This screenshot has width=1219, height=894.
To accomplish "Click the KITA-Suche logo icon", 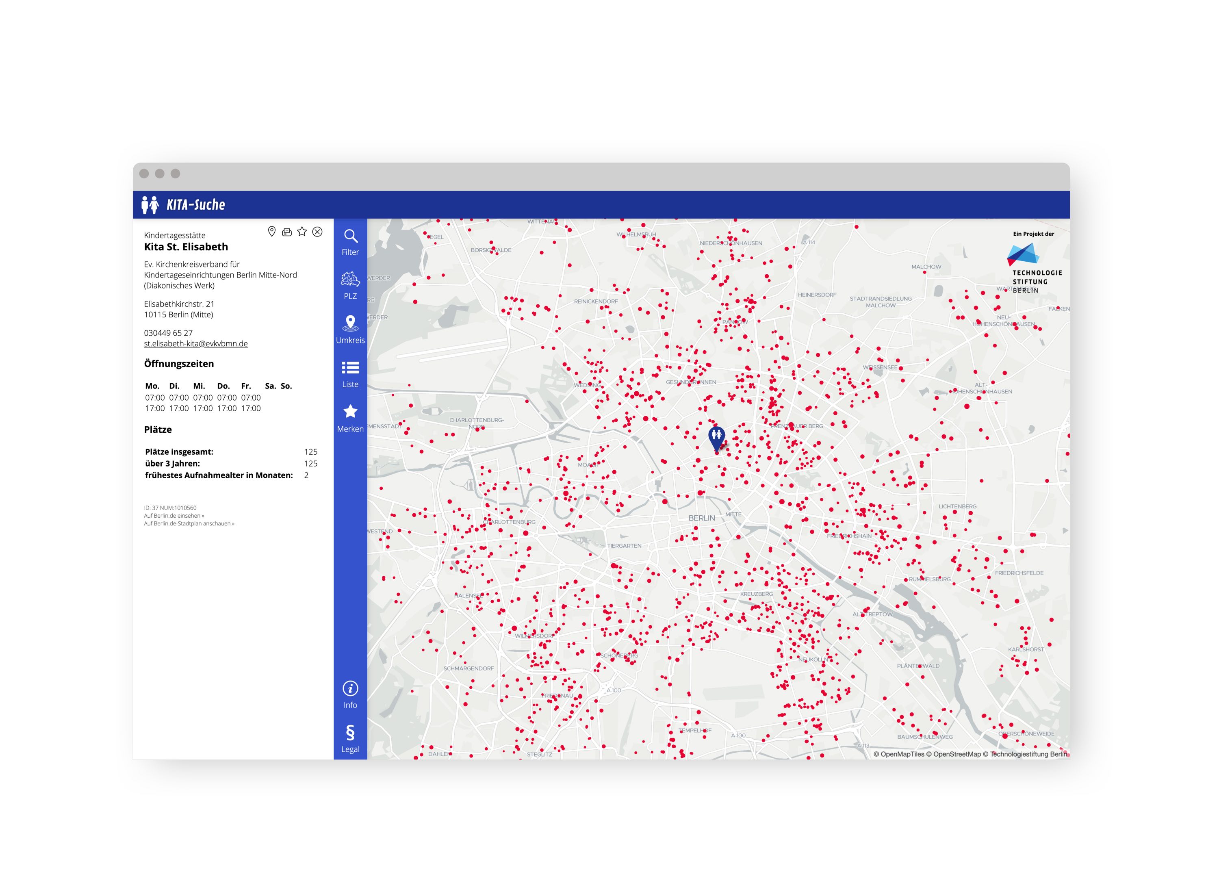I will [x=150, y=204].
